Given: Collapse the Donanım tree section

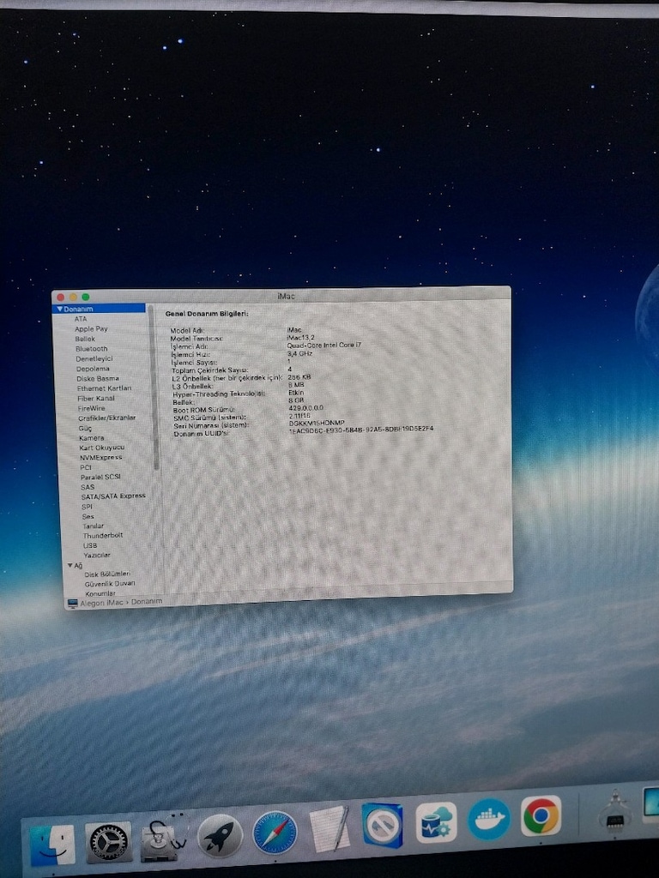Looking at the screenshot, I should click(60, 309).
